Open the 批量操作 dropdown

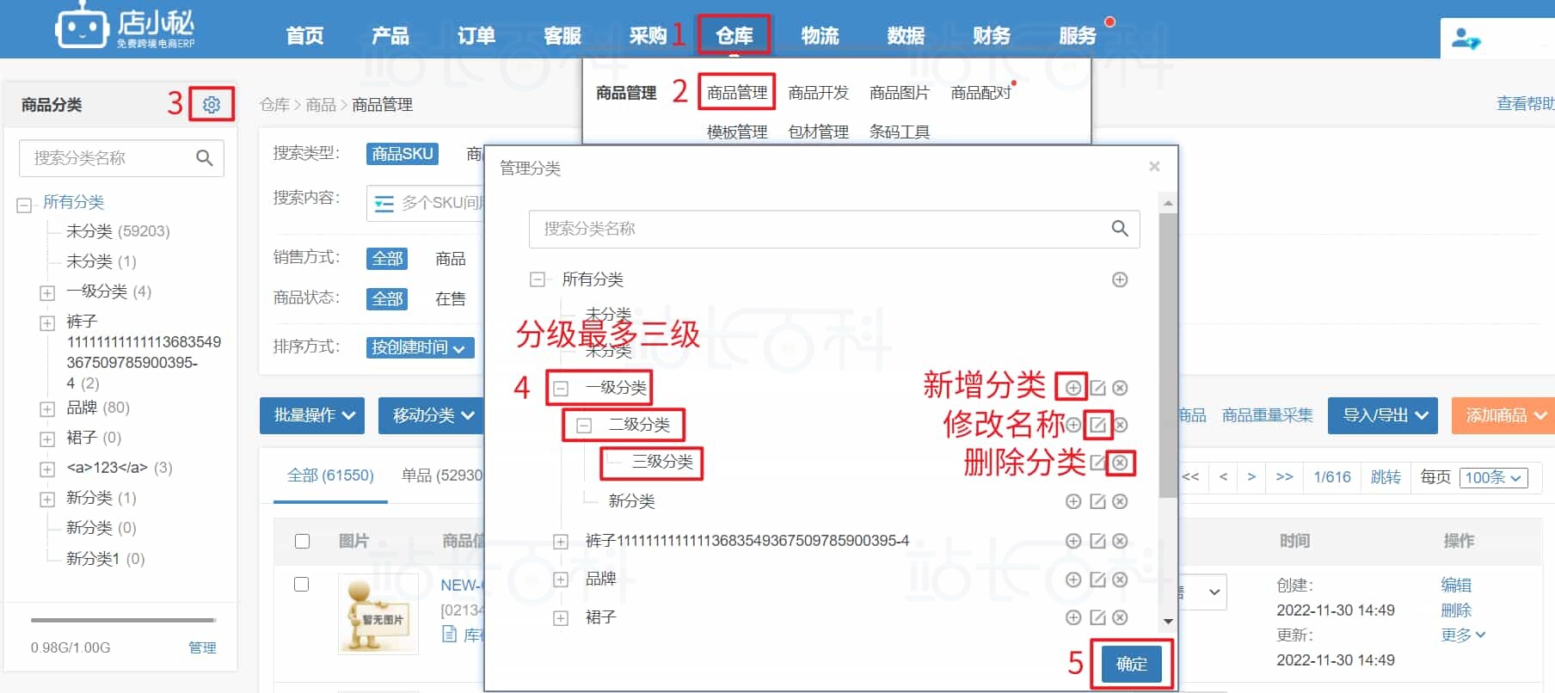[312, 415]
